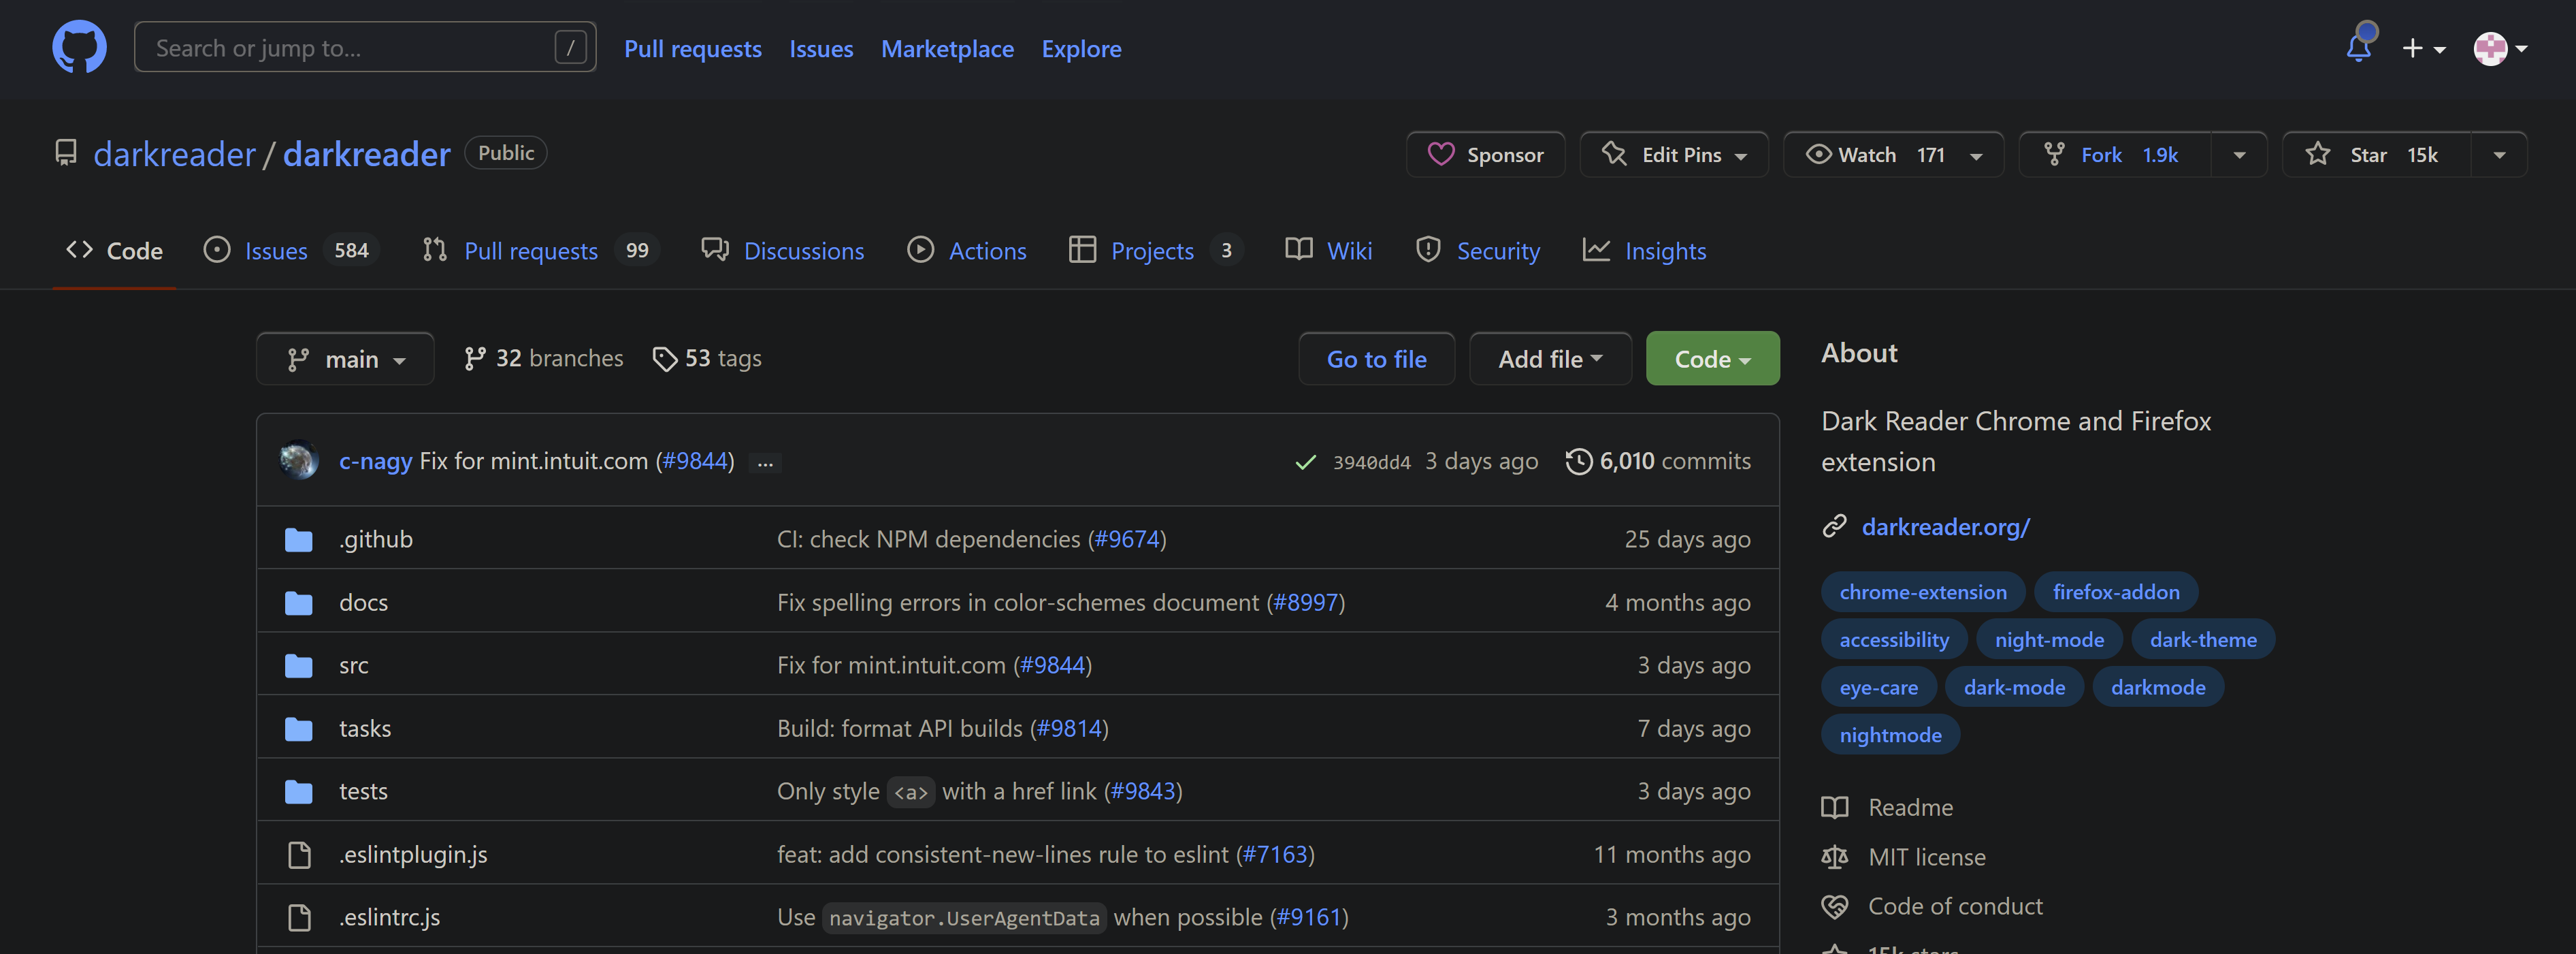
Task: Click the link icon beside darkreader.org
Action: click(1834, 526)
